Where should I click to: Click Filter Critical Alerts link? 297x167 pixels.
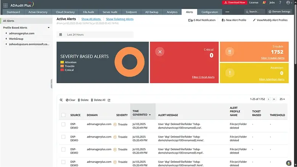(203, 77)
